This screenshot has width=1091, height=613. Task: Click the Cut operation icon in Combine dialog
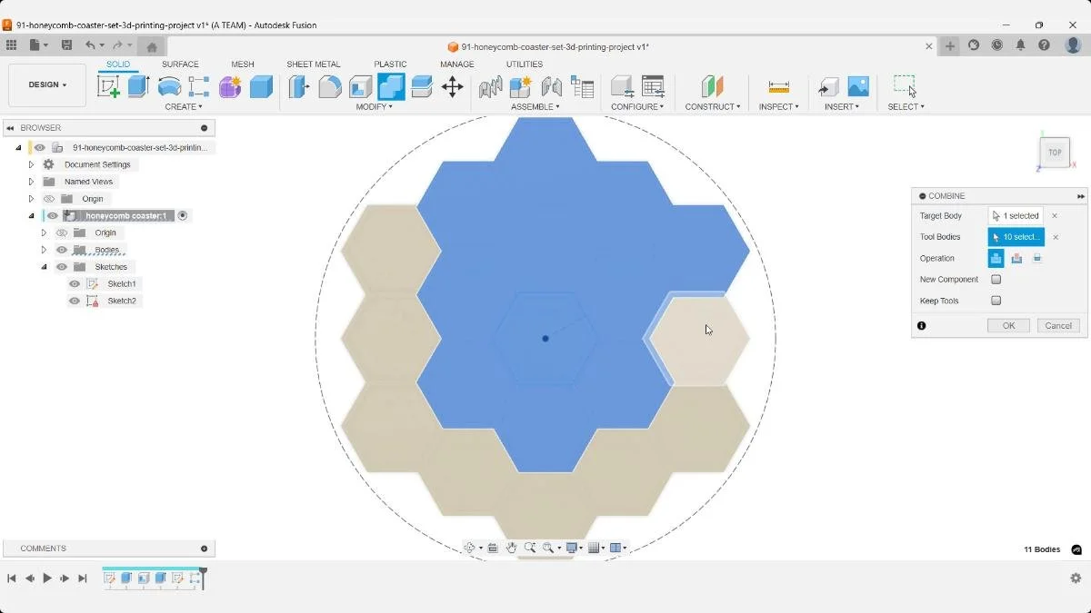(x=1016, y=258)
